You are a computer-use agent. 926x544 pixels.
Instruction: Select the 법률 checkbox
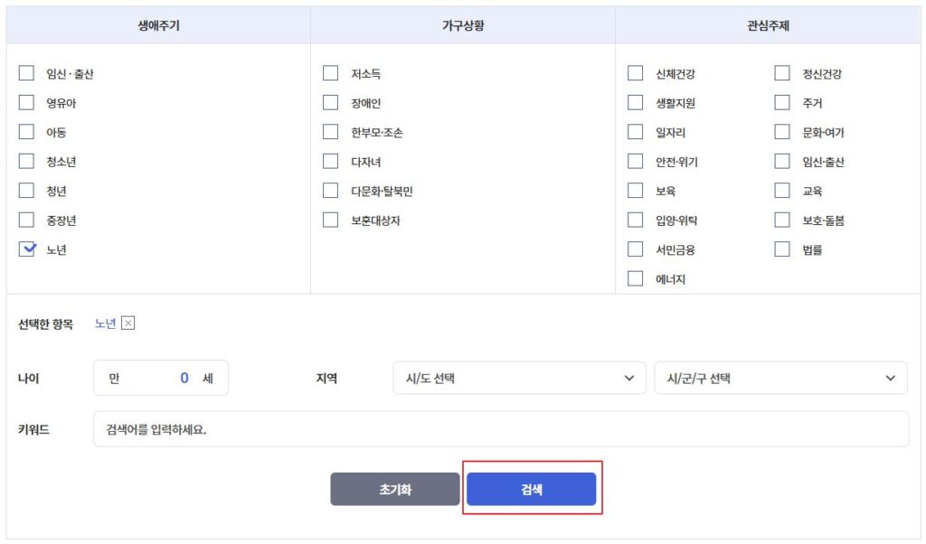point(782,249)
